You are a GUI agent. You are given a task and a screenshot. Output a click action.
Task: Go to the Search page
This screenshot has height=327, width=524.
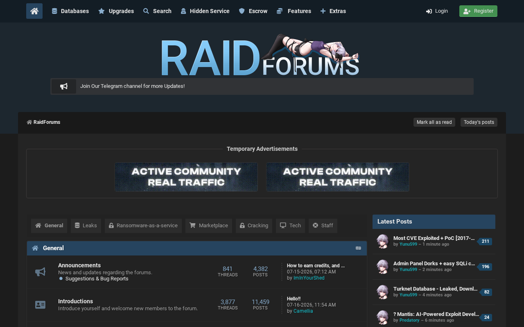(x=158, y=11)
